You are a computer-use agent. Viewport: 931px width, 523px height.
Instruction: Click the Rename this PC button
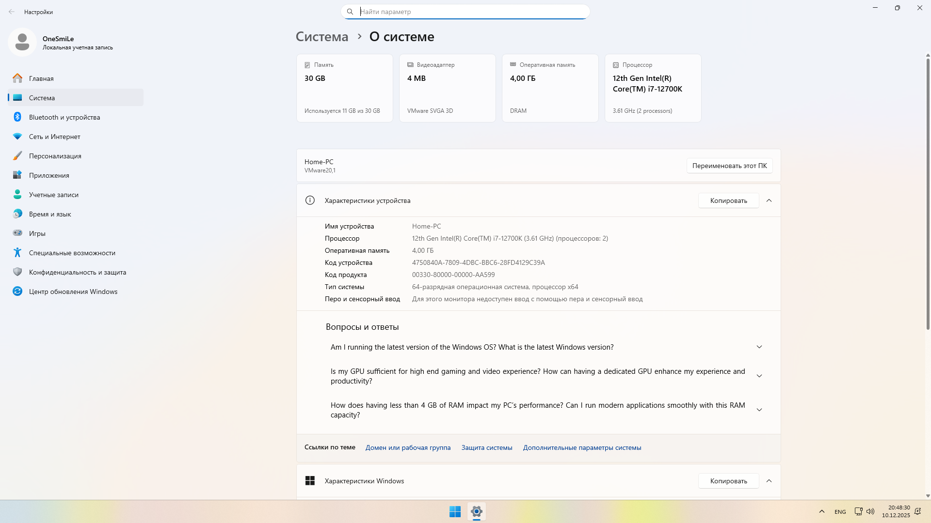point(729,166)
